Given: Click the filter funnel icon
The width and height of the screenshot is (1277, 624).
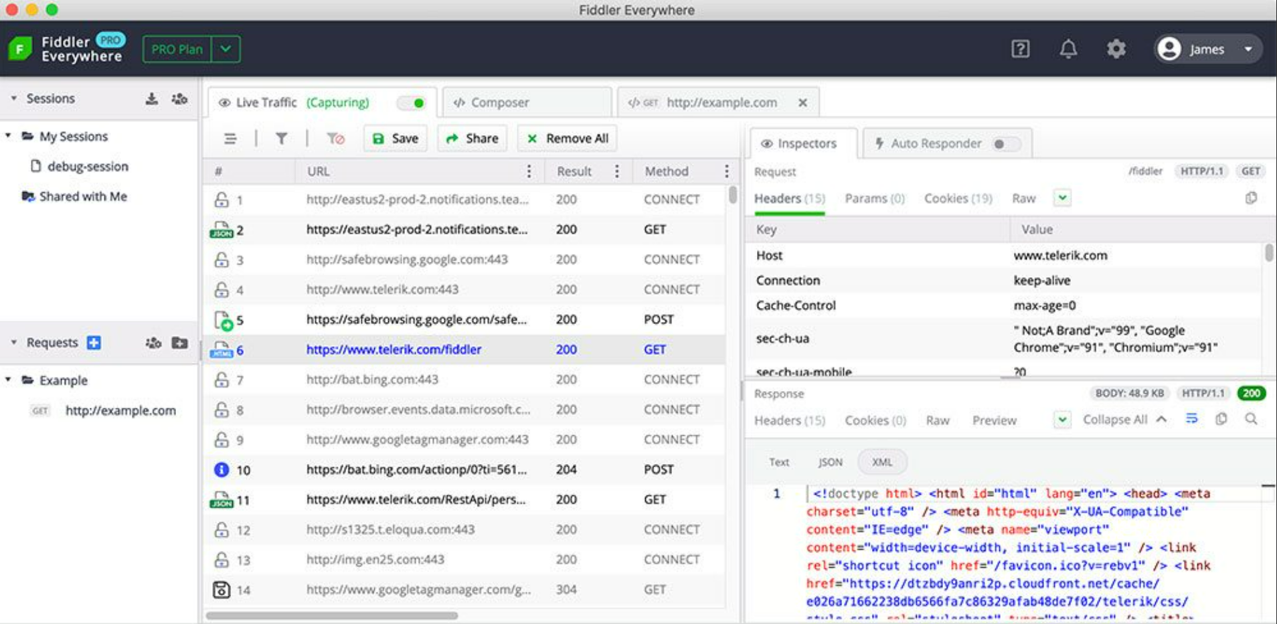Looking at the screenshot, I should 282,139.
